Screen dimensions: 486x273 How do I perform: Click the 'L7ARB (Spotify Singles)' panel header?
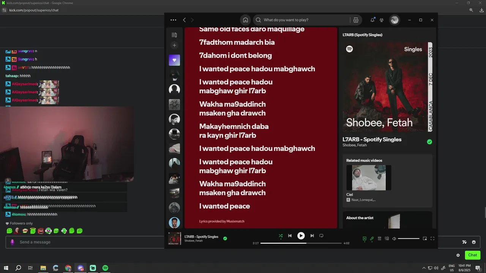(362, 35)
